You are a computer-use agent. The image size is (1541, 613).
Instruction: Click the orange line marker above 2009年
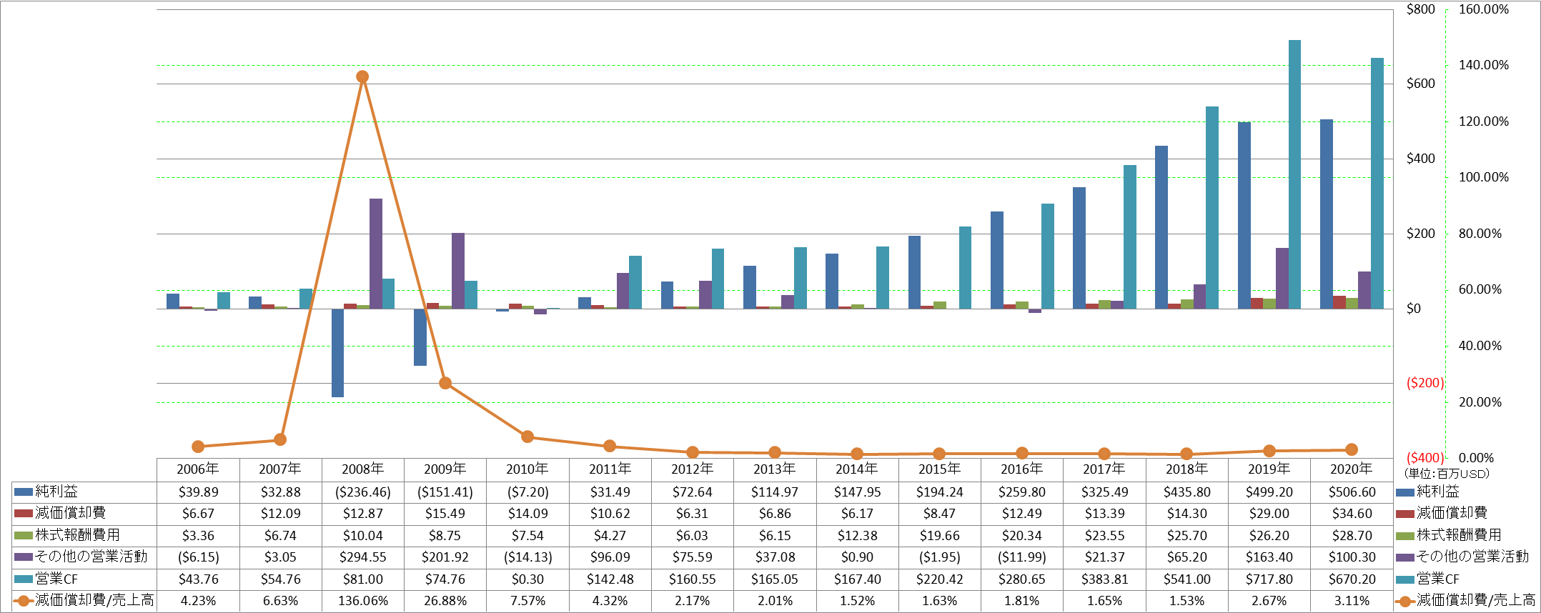click(445, 383)
